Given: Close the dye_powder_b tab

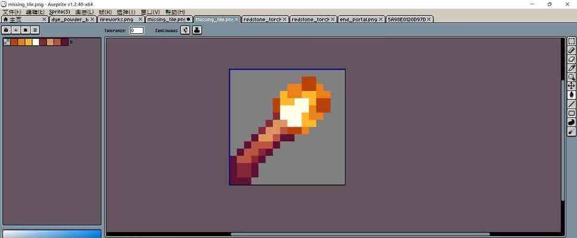Looking at the screenshot, I should pyautogui.click(x=92, y=19).
